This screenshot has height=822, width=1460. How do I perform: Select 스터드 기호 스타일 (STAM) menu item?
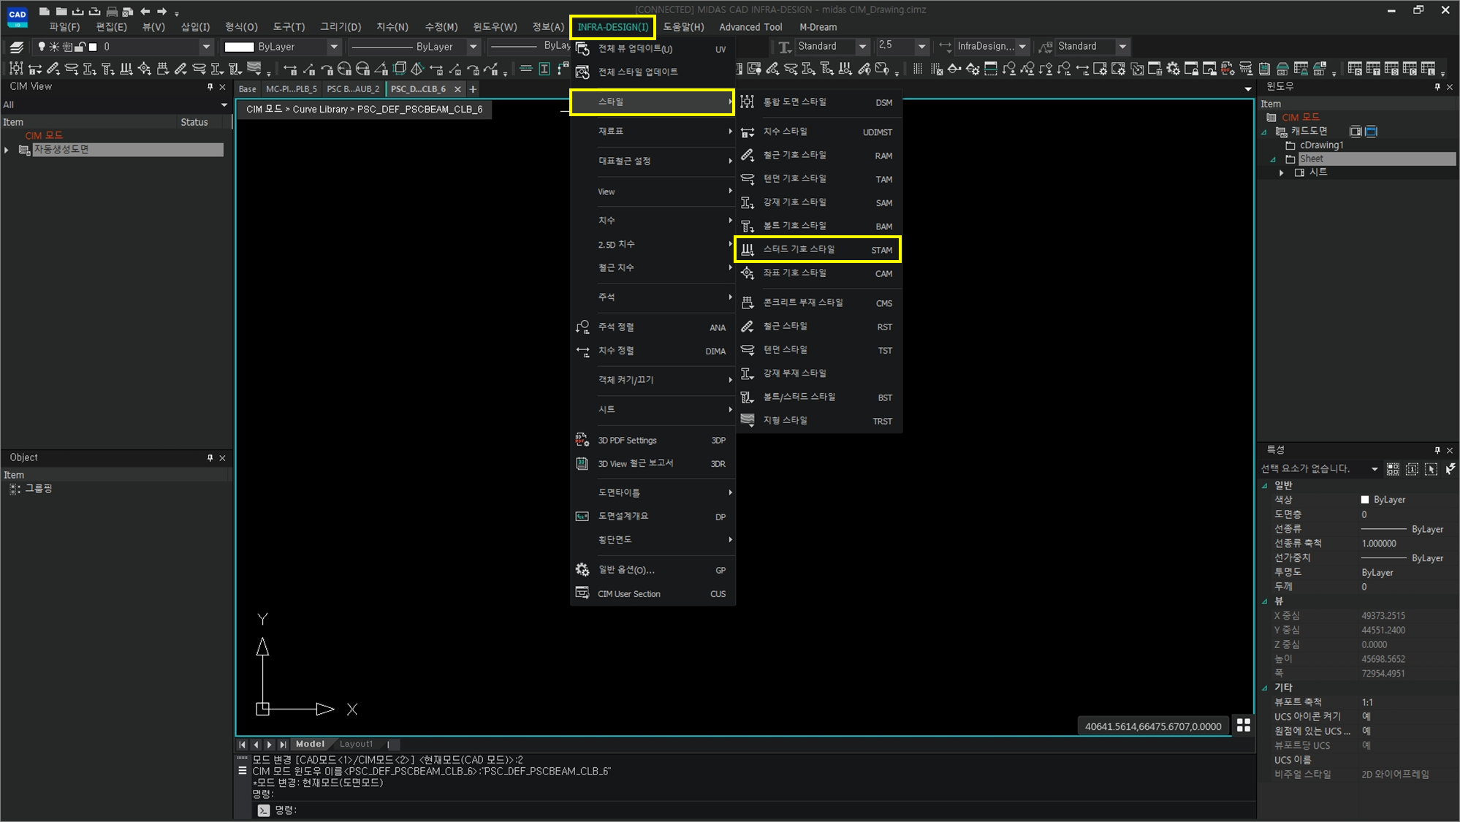pyautogui.click(x=818, y=249)
